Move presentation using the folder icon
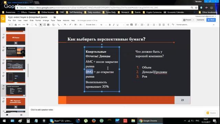The image size is (220, 124). coord(55,17)
